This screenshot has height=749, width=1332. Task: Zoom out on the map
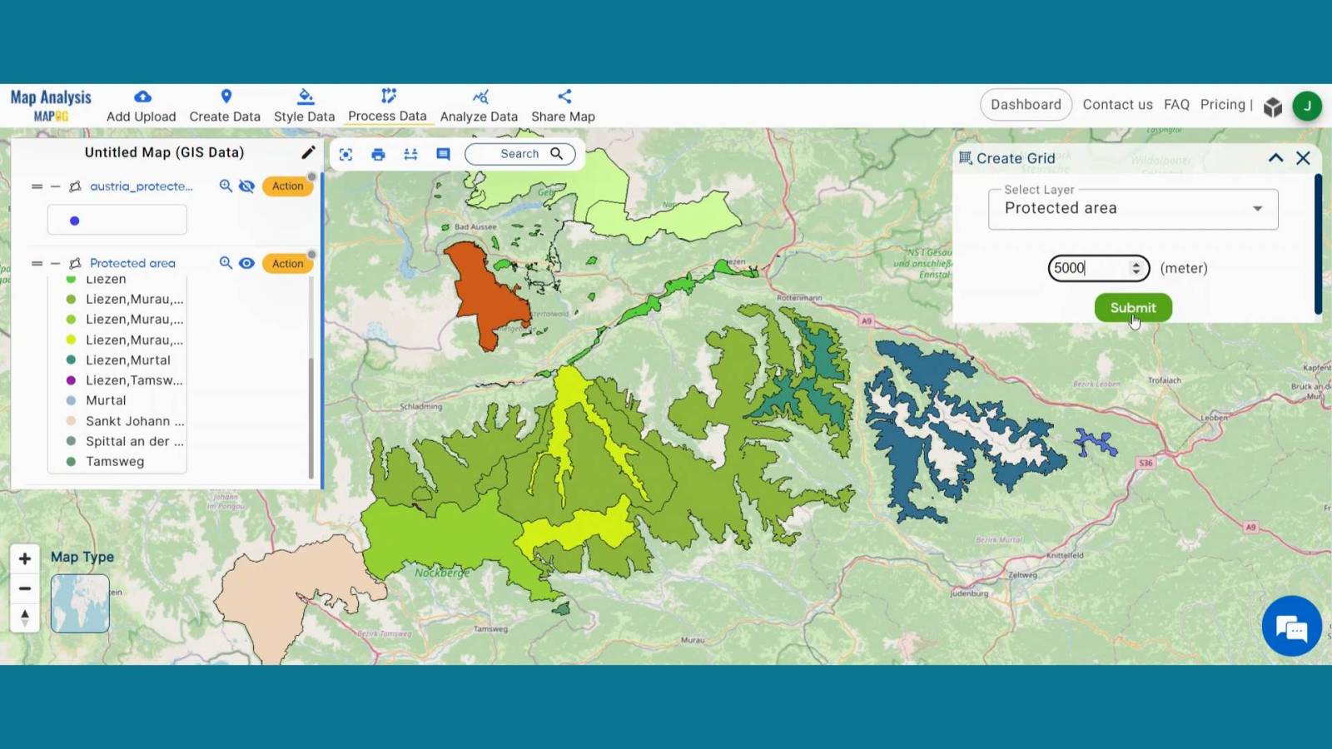[x=25, y=588]
